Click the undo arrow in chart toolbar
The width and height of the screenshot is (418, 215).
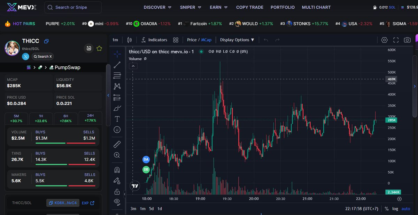pyautogui.click(x=266, y=40)
